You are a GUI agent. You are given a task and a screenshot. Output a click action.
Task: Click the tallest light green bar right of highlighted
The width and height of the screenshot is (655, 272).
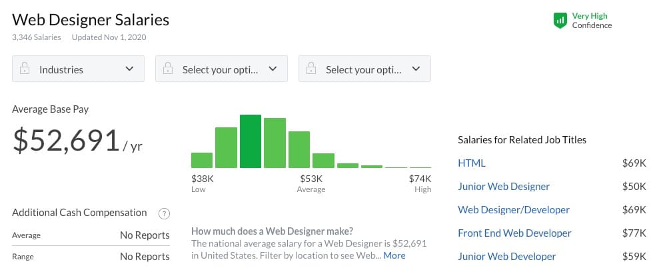[x=275, y=143]
